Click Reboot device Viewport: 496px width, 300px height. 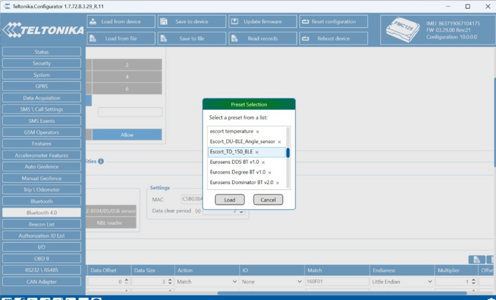click(334, 38)
